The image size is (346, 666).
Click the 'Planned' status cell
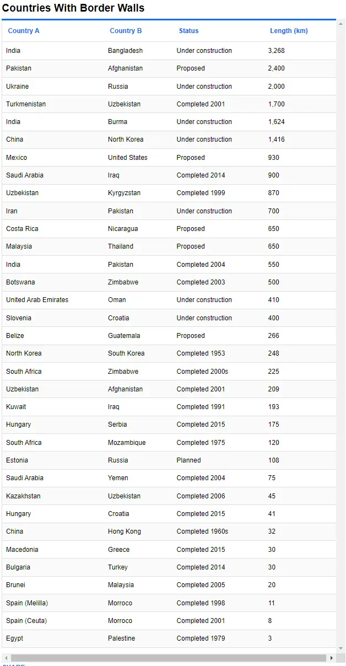(188, 460)
